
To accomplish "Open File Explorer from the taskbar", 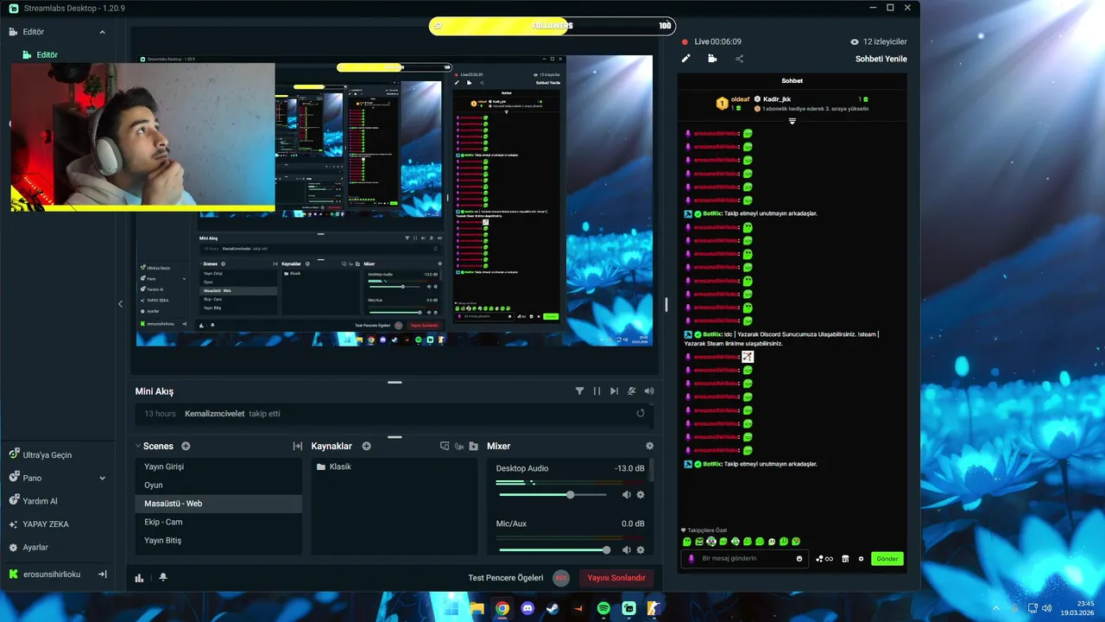I will click(x=477, y=608).
